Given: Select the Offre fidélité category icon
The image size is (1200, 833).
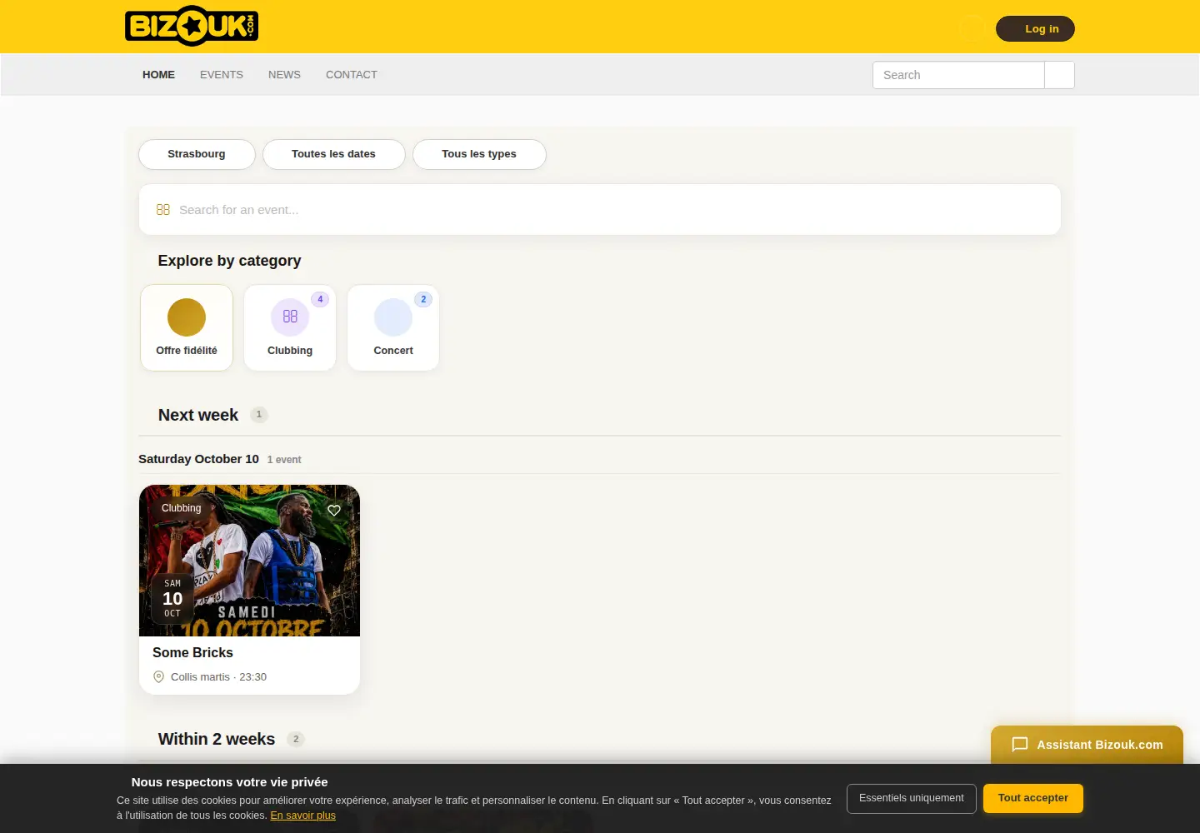Looking at the screenshot, I should pyautogui.click(x=187, y=317).
